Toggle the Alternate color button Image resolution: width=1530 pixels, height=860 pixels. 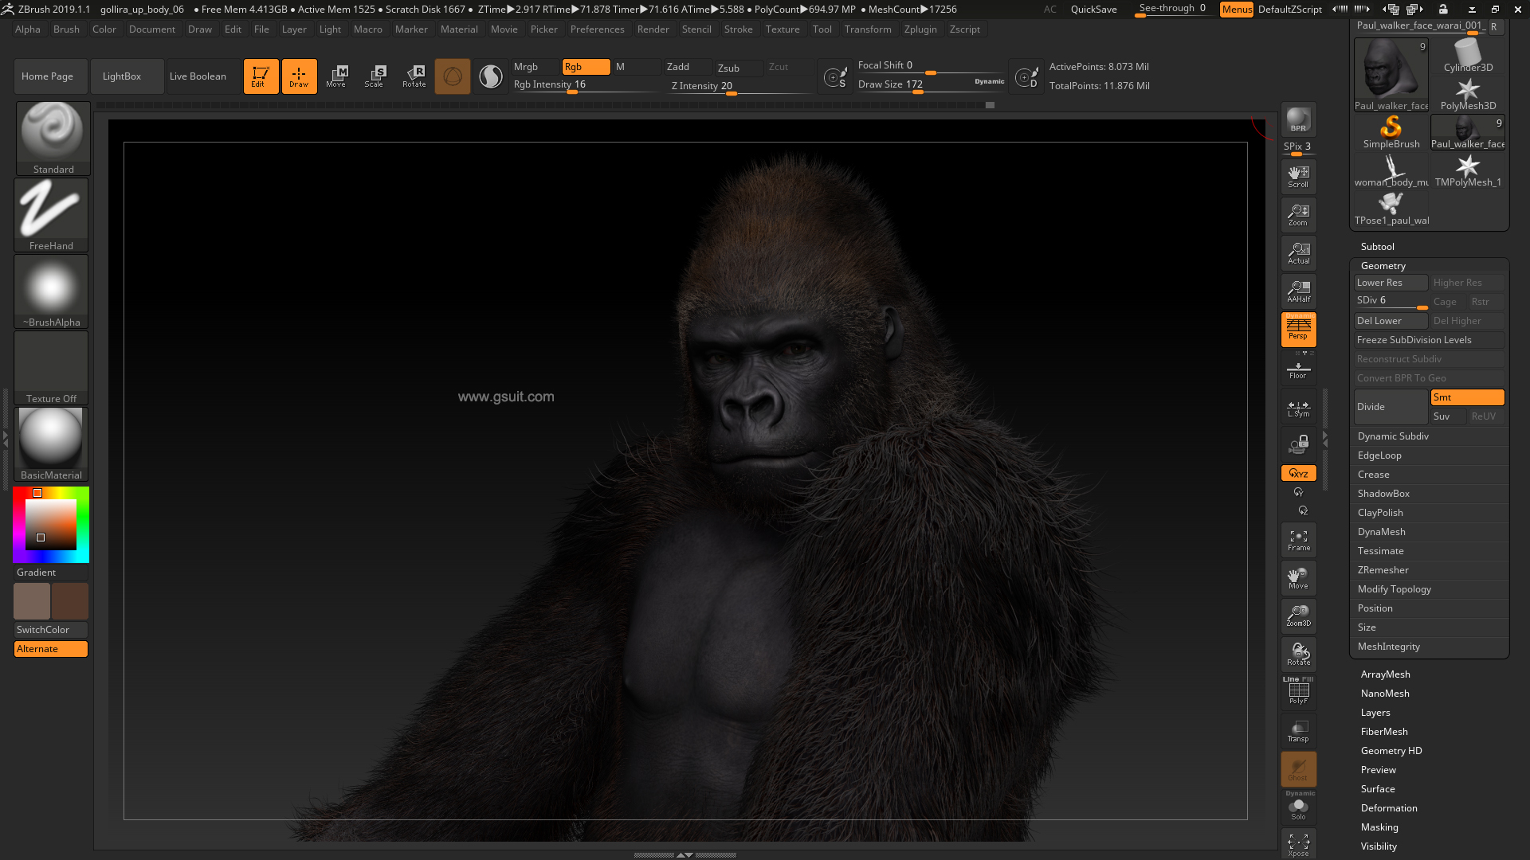pos(51,649)
